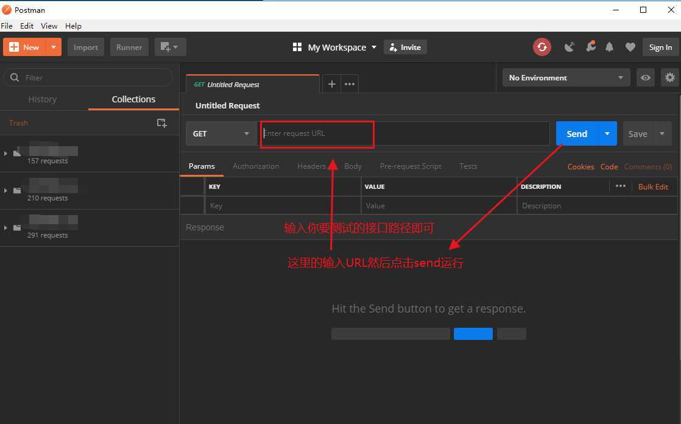This screenshot has width=681, height=424.
Task: Click the Bulk Edit link
Action: [653, 186]
